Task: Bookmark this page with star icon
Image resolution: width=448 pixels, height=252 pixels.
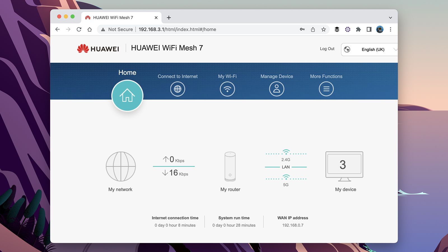Action: 323,29
